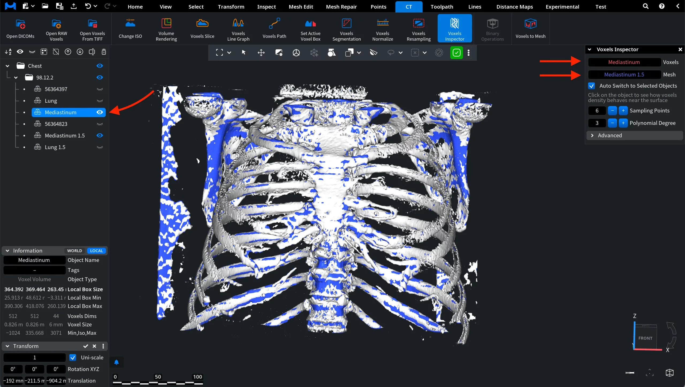This screenshot has height=387, width=685.
Task: Open the Open DICOMs tool
Action: (20, 29)
